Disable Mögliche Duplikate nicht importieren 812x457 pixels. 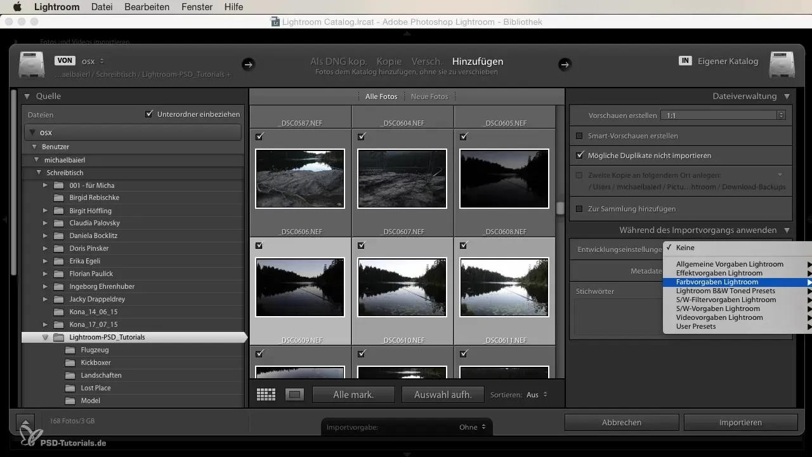[x=579, y=156]
